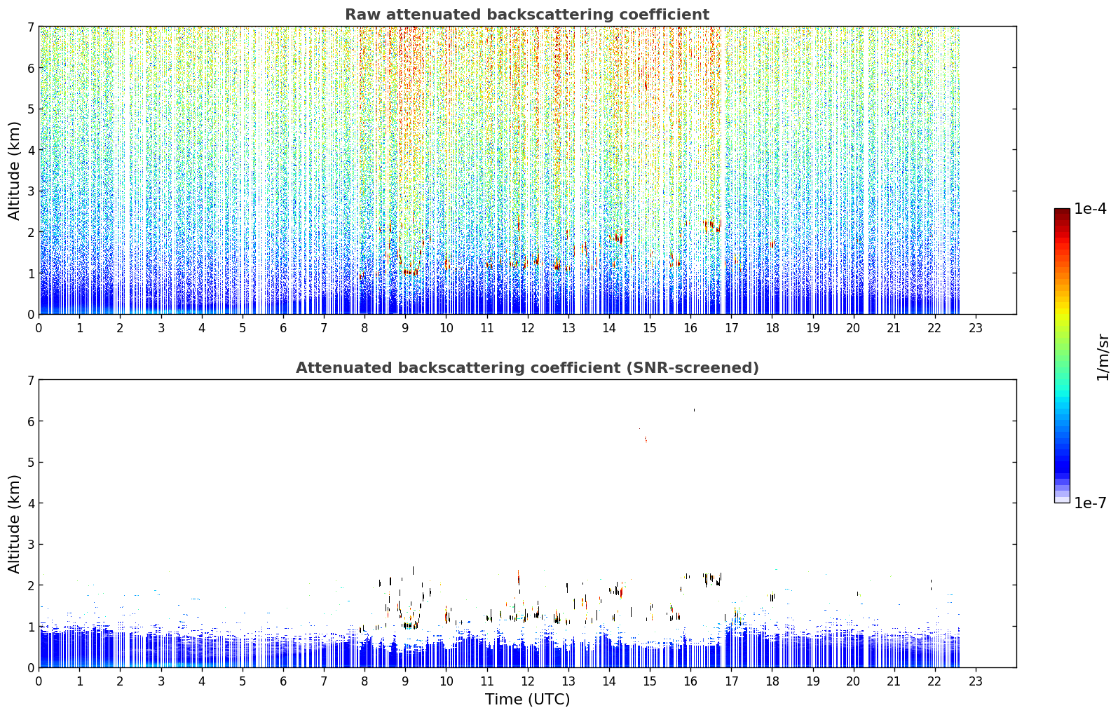1118x715 pixels.
Task: Click the 7 km altitude tick on top plot
Action: (x=30, y=27)
